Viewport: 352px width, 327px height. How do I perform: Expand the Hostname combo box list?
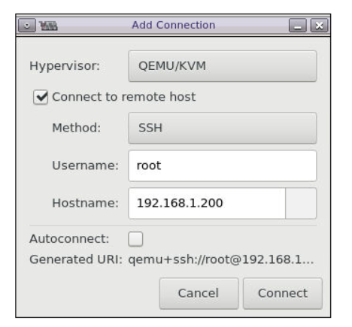coord(301,203)
